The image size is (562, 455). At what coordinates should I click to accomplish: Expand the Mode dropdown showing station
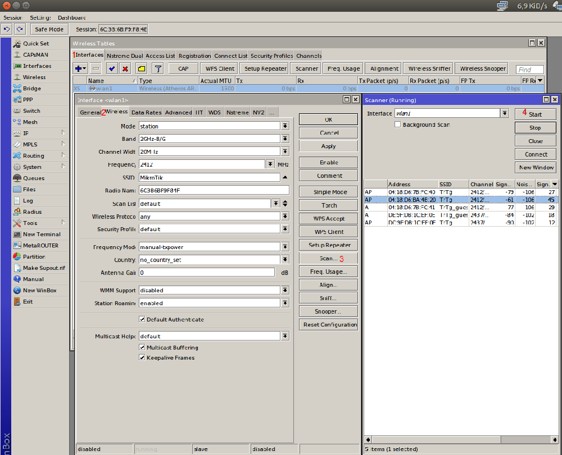click(285, 126)
